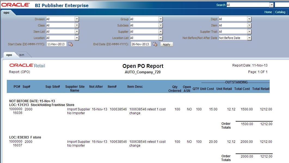Click 'Report Date: 11-Nov-13' text
289x163 pixels.
click(x=250, y=65)
